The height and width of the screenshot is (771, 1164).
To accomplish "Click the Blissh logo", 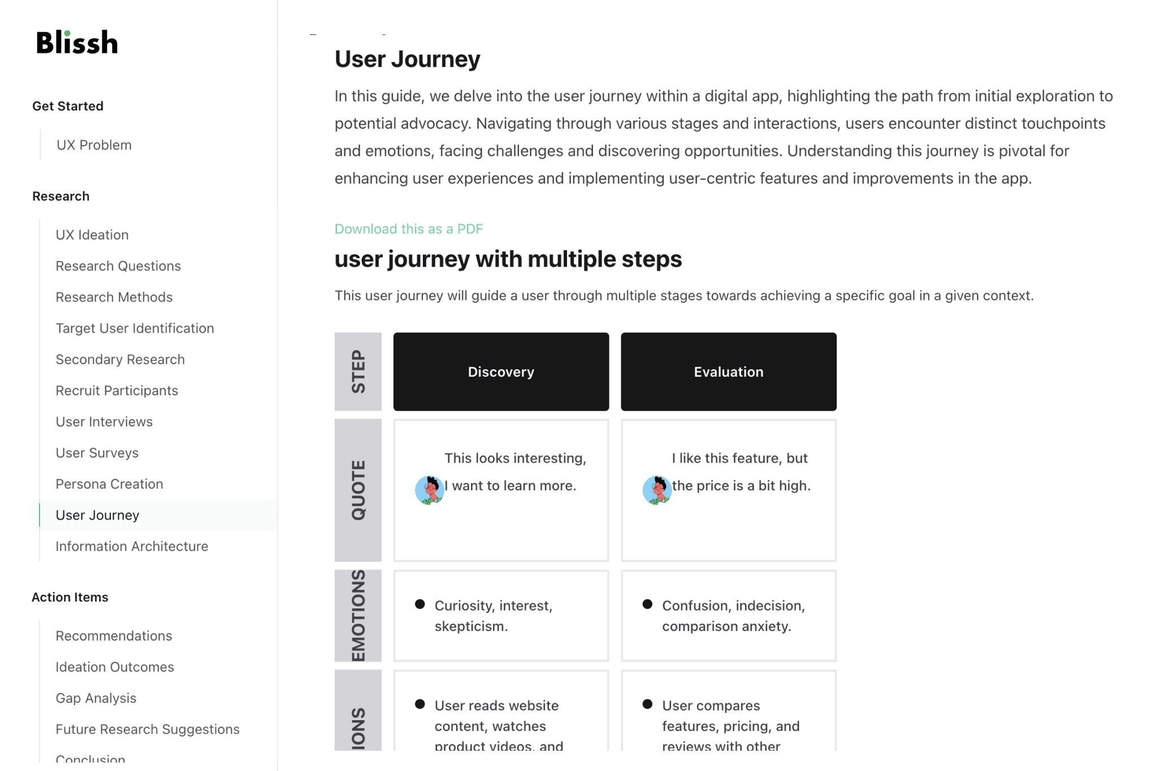I will (x=77, y=43).
